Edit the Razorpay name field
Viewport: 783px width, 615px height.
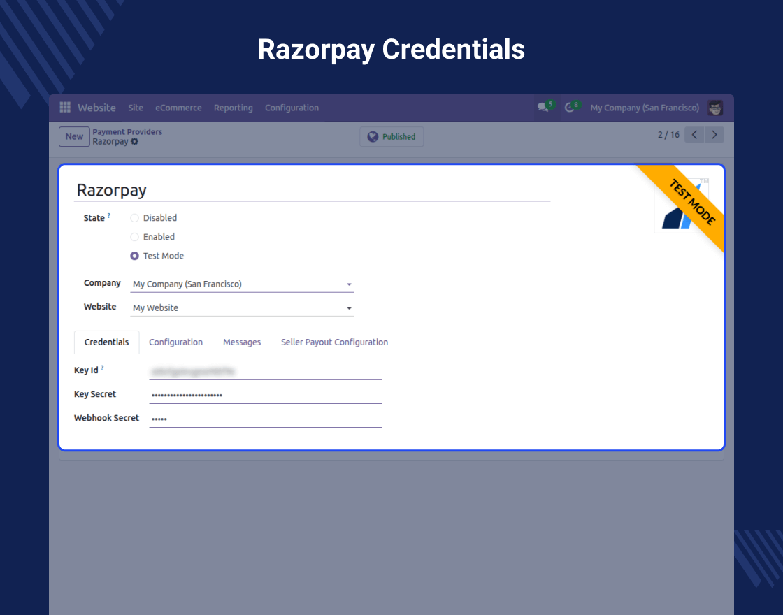(312, 190)
